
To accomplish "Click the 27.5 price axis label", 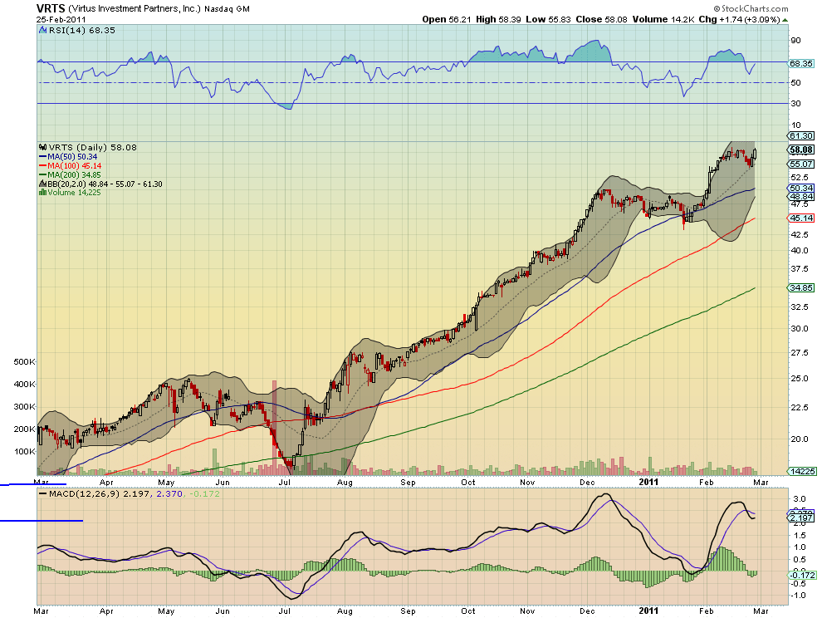I will click(800, 352).
